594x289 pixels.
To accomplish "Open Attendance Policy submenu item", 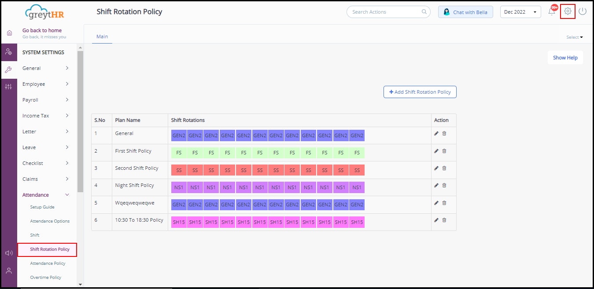I will coord(48,263).
